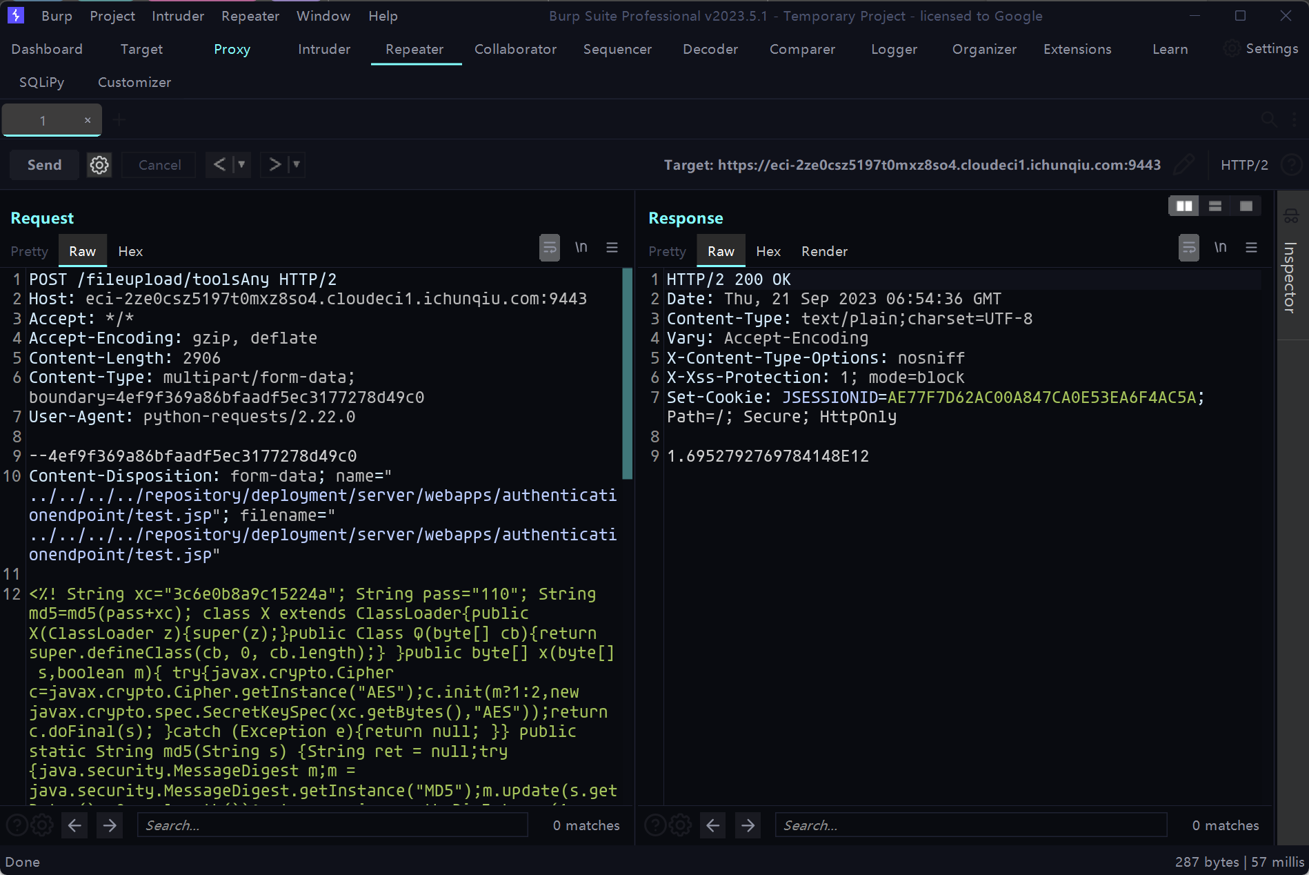Switch to the Logger tab
Image resolution: width=1309 pixels, height=875 pixels.
(x=894, y=49)
